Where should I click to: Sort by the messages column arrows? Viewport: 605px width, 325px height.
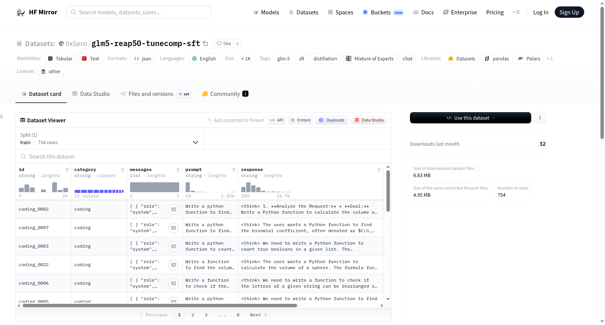(178, 169)
